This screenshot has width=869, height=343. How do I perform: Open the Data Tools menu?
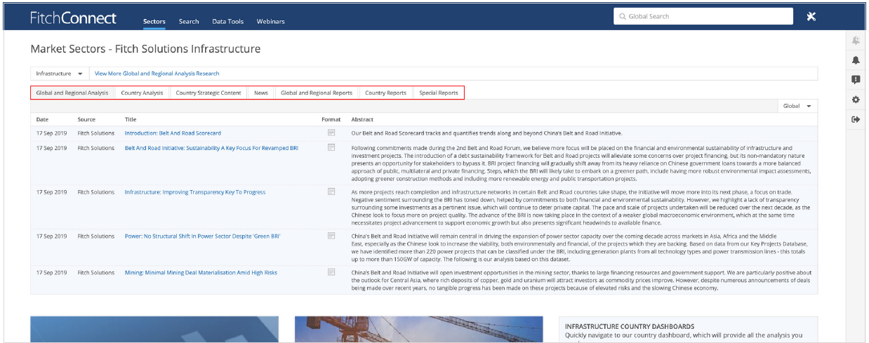pos(227,22)
